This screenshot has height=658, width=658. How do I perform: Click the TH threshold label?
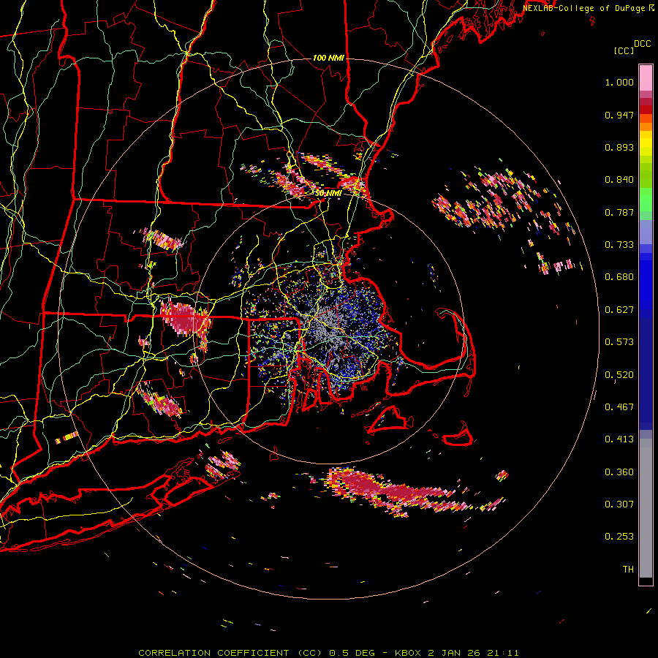628,570
